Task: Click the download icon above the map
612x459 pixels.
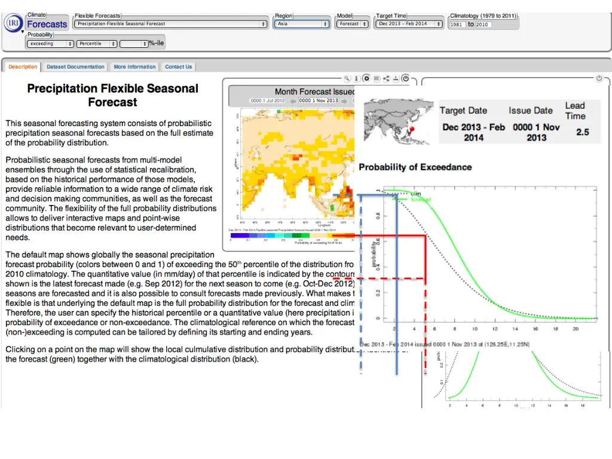Action: coord(396,78)
